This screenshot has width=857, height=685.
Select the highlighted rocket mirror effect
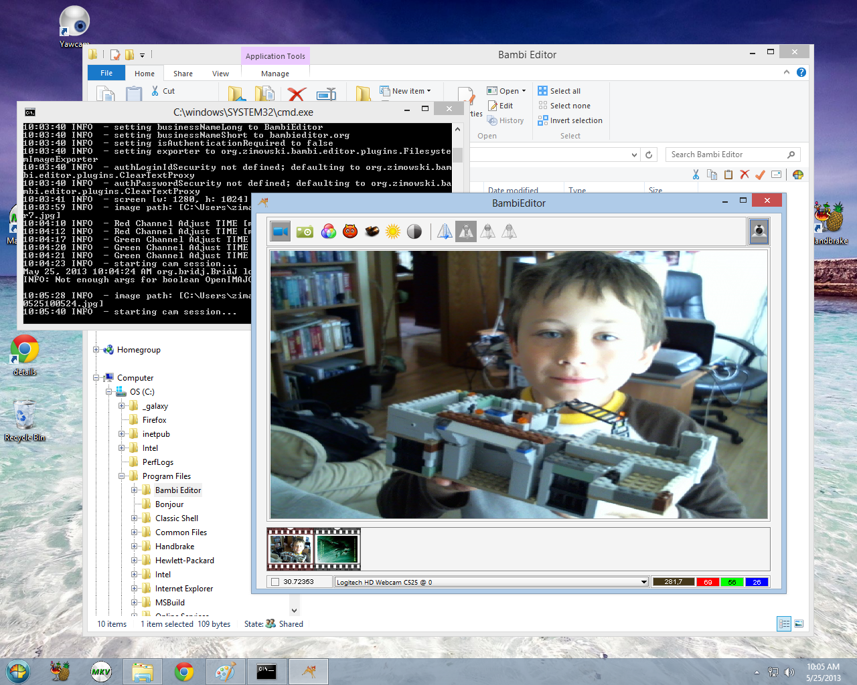pos(465,231)
